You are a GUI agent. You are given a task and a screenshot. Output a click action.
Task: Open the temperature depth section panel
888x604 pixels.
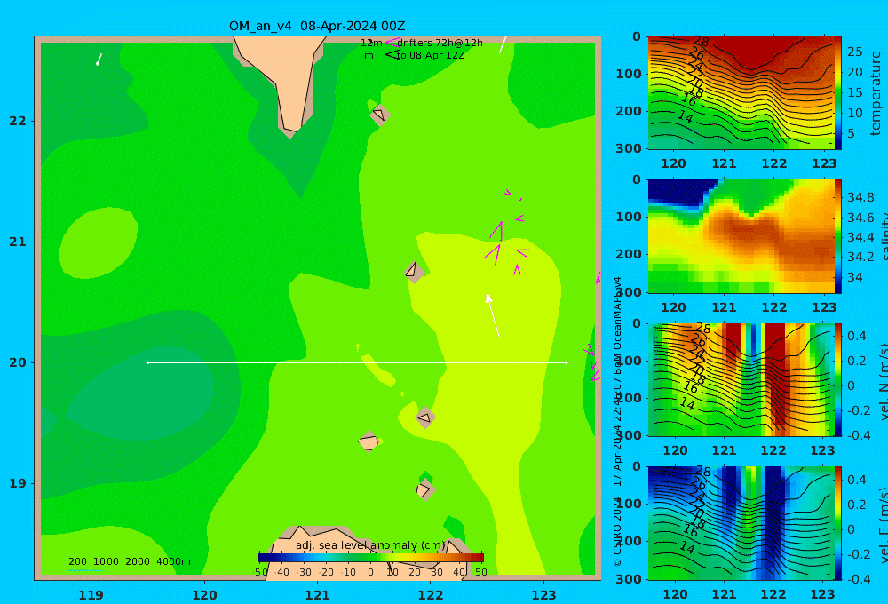tap(741, 93)
